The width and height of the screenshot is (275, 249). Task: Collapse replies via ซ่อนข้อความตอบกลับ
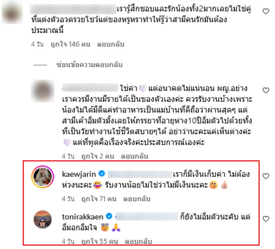[x=89, y=65]
